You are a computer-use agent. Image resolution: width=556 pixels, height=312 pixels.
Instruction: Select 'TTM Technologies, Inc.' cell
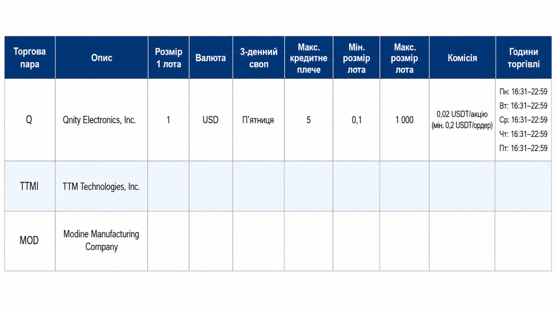pos(101,186)
